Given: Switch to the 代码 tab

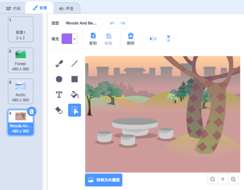Looking at the screenshot, I should [x=13, y=8].
